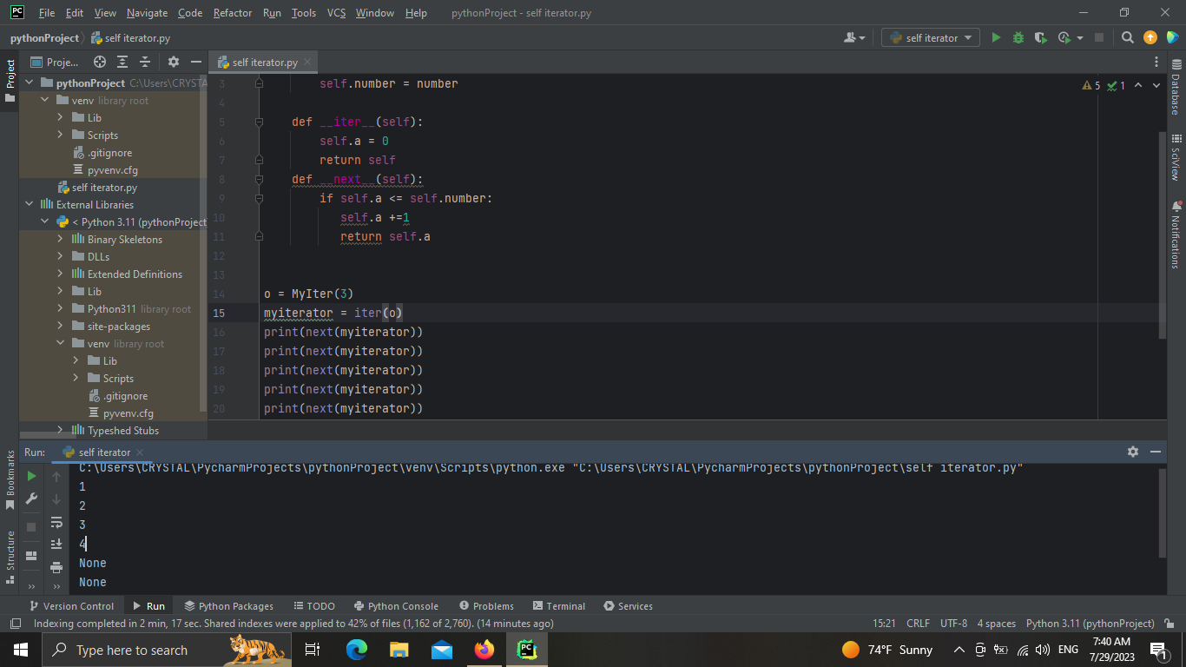Viewport: 1186px width, 667px height.
Task: Click the Python 3.11 interpreter status bar label
Action: pyautogui.click(x=1090, y=624)
